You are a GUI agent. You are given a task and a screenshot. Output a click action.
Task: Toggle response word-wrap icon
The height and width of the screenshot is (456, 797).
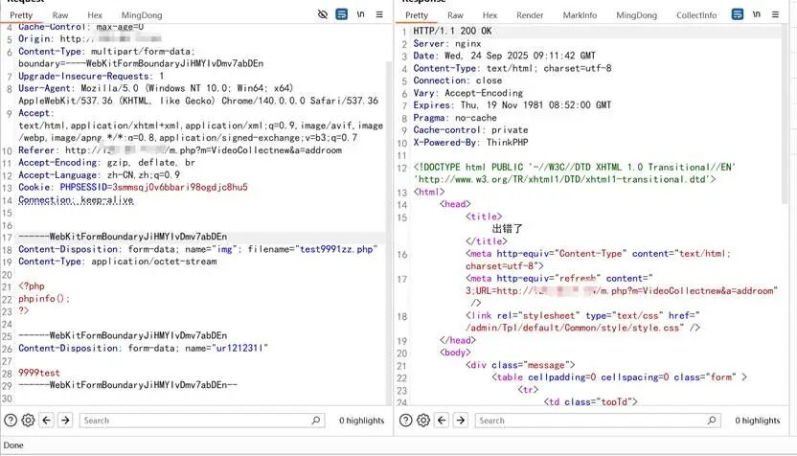(738, 15)
